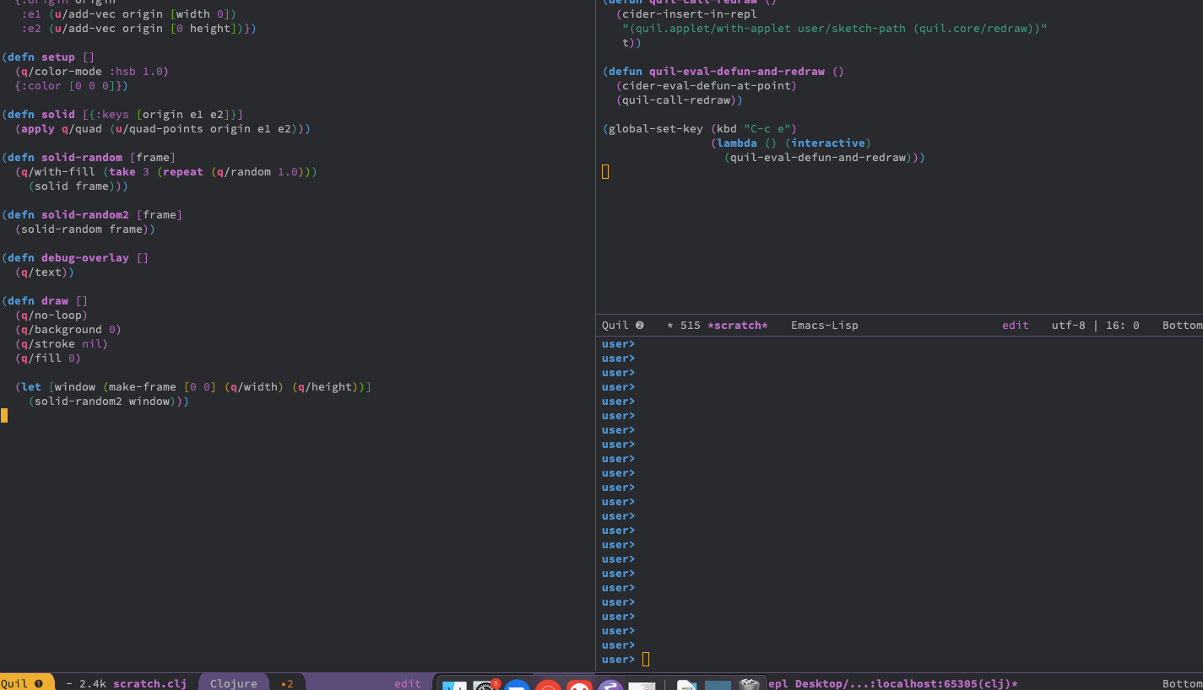Click the '(solid frame)))' line
Viewport: 1203px width, 690px height.
tap(78, 186)
